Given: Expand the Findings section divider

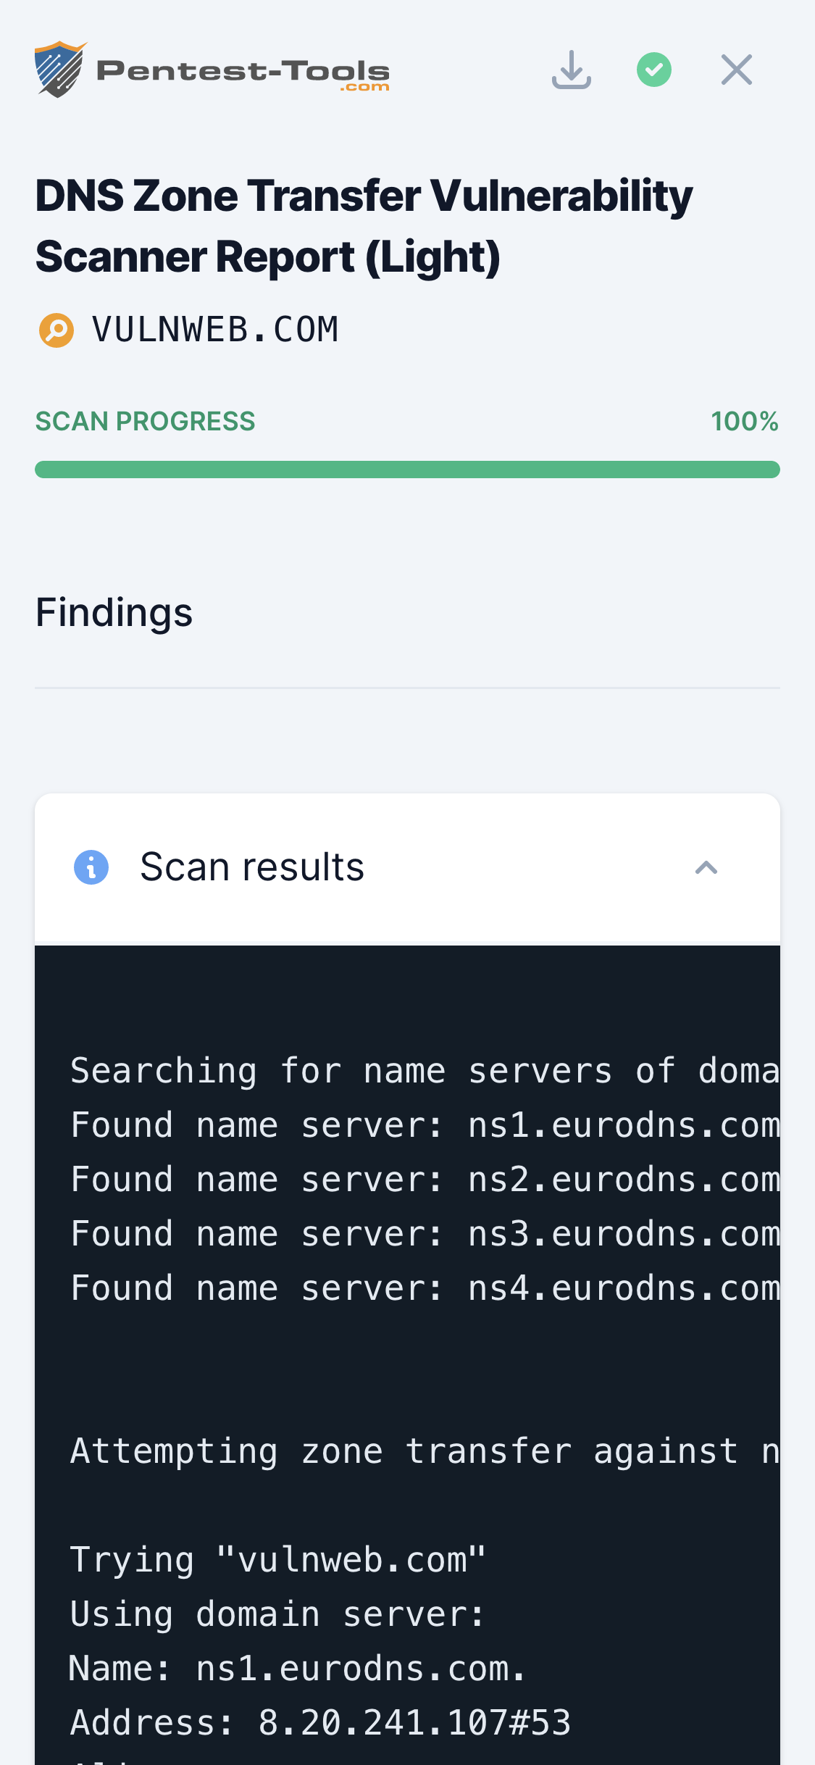Looking at the screenshot, I should 408,686.
